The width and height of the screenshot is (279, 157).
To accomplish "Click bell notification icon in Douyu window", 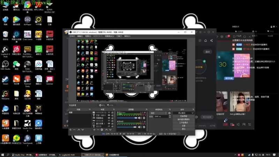I will (205, 40).
